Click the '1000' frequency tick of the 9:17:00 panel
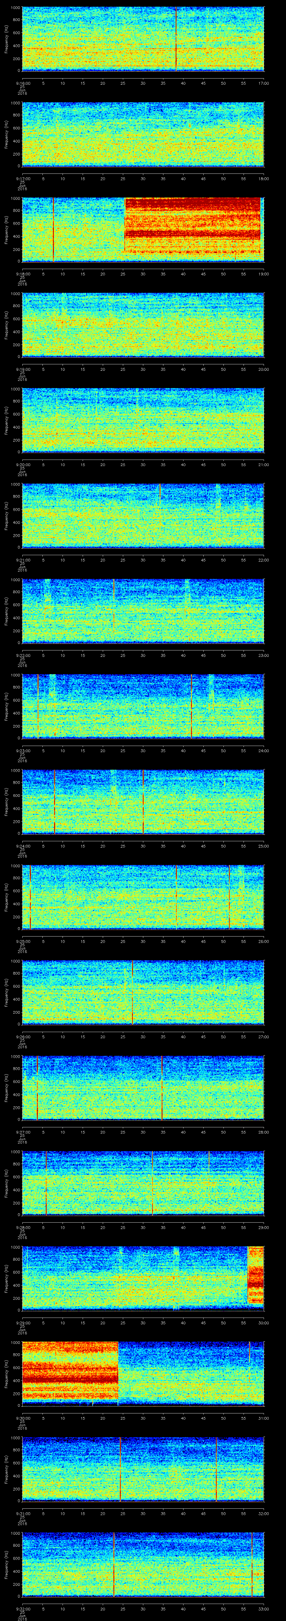 (16, 103)
